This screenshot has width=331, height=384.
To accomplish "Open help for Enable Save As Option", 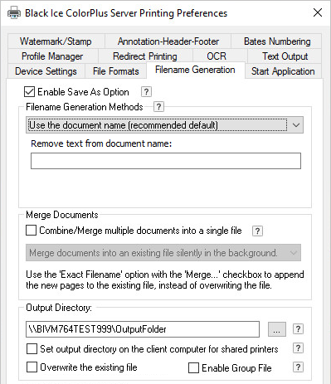I will pyautogui.click(x=146, y=91).
